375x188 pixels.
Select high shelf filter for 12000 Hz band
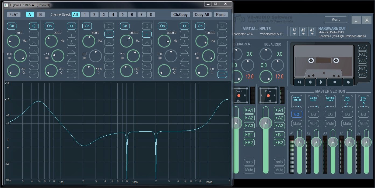pyautogui.click(x=222, y=74)
